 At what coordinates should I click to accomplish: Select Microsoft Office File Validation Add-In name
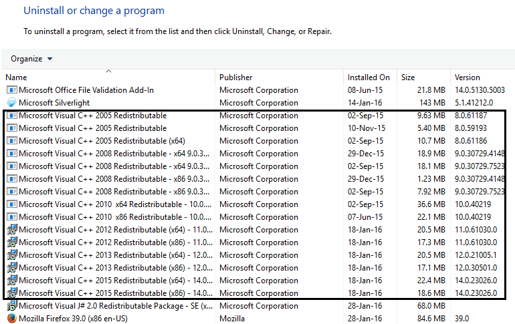(x=86, y=90)
